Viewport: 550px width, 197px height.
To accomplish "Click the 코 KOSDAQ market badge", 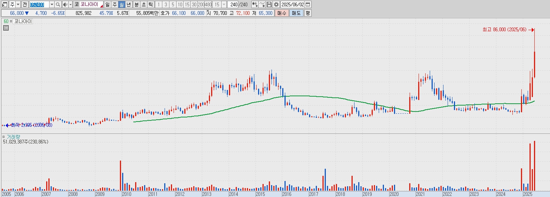I will point(77,4).
